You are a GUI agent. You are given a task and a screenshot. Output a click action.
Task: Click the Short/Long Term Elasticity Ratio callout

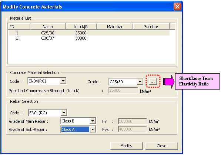click(x=197, y=81)
